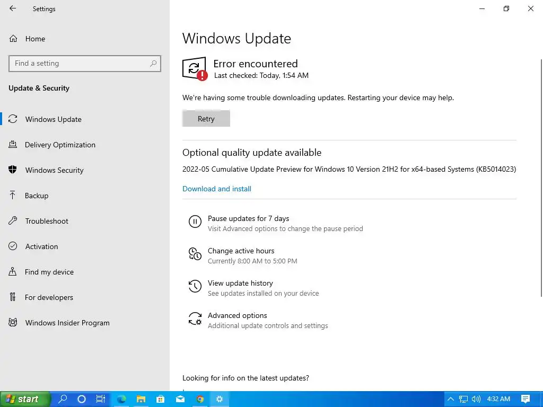
Task: Click the volume speaker tray icon
Action: 476,399
